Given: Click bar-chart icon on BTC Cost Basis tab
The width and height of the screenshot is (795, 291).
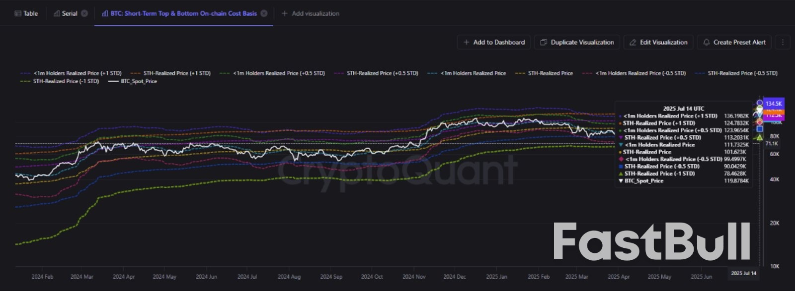Looking at the screenshot, I should [105, 13].
